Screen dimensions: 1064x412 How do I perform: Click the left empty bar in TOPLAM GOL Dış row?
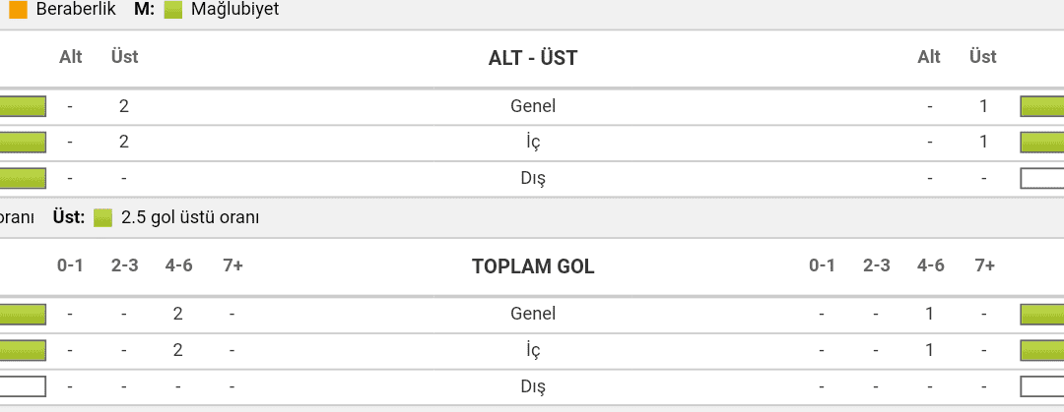(x=23, y=386)
